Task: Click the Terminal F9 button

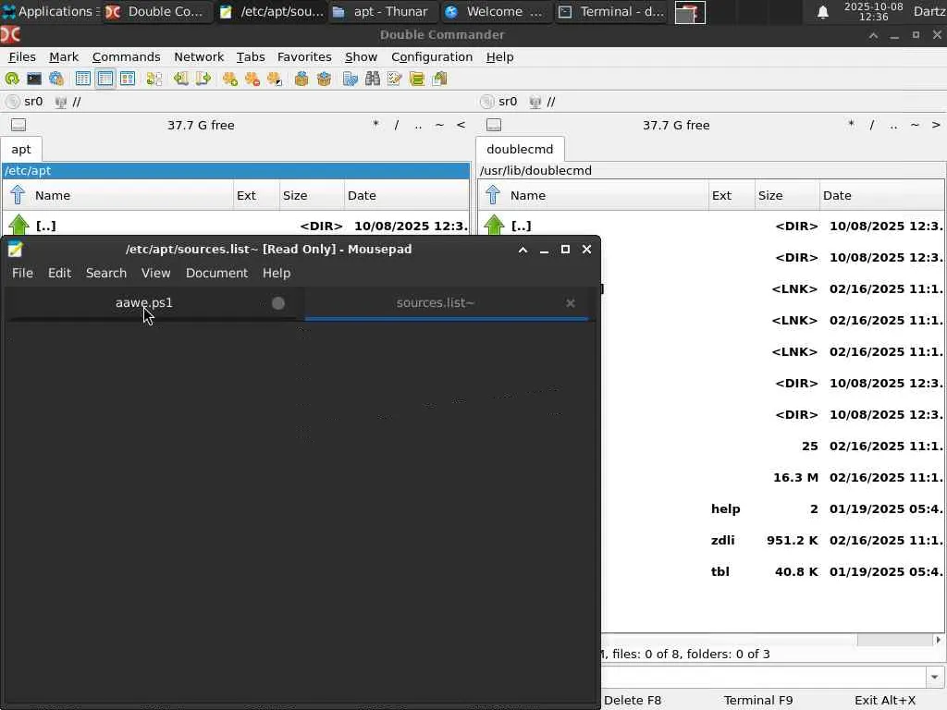Action: [x=758, y=701]
